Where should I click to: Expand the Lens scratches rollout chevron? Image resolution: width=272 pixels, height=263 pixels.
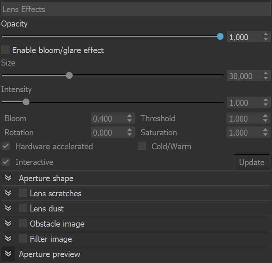tap(8, 193)
